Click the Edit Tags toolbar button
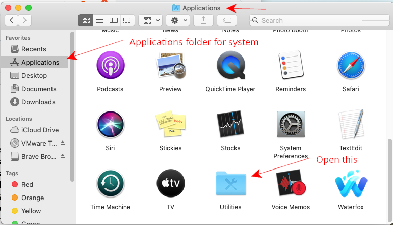Screen dimensions: 393x225 [x=227, y=20]
